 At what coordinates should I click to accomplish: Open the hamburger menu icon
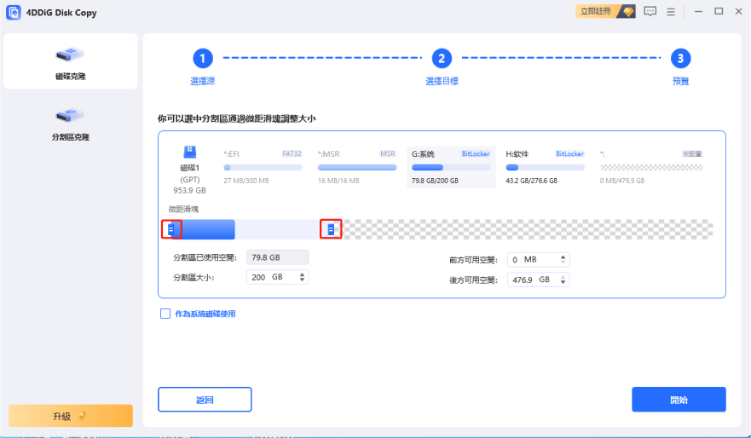(x=671, y=11)
